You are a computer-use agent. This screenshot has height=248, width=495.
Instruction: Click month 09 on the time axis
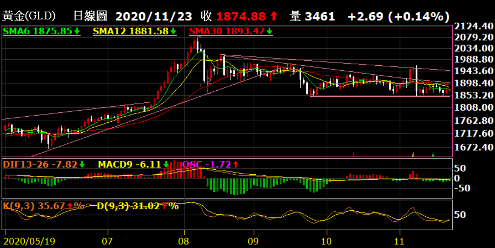[254, 241]
